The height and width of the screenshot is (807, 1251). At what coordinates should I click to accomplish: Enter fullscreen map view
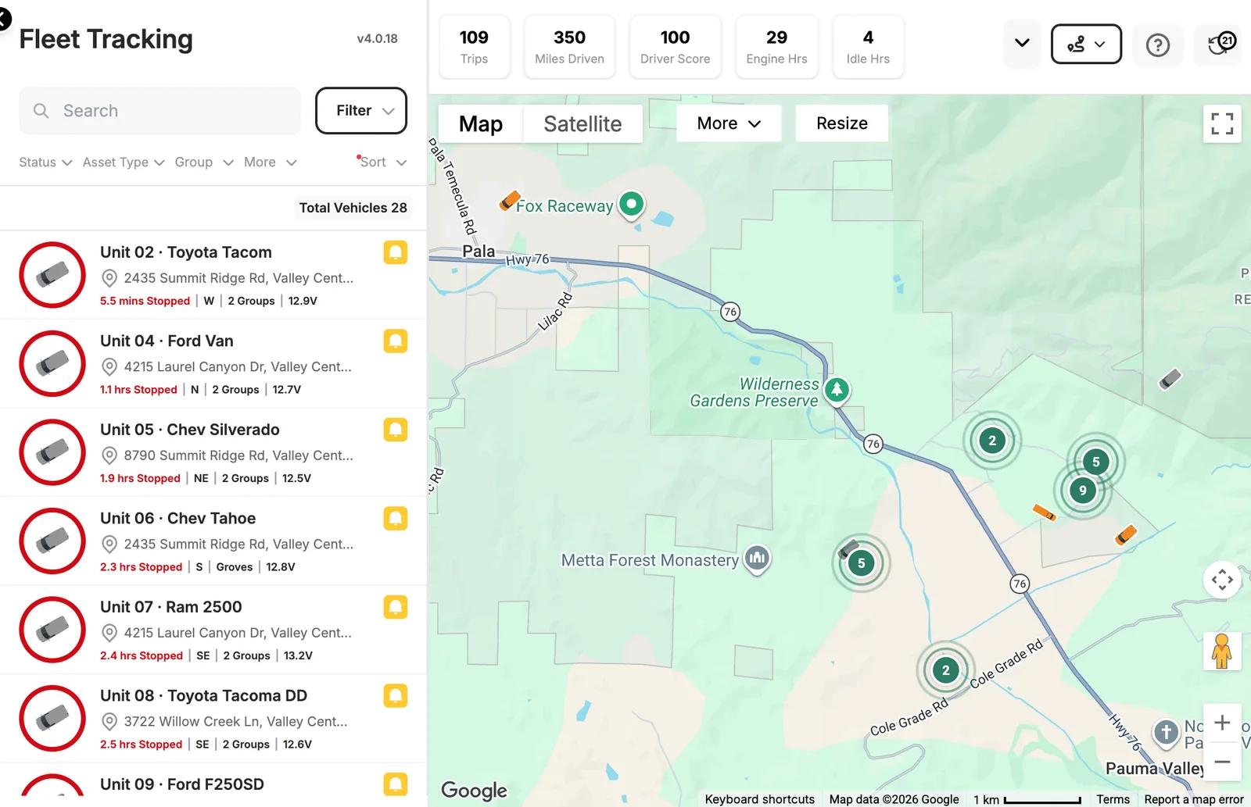(x=1222, y=124)
